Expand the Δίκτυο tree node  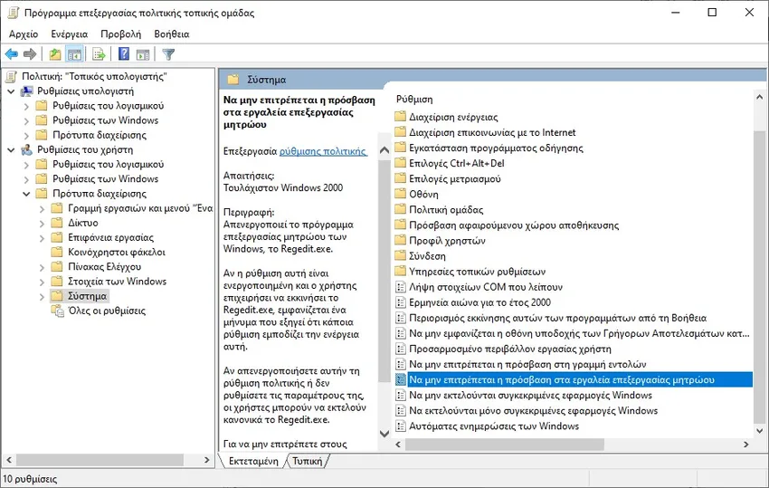click(43, 224)
